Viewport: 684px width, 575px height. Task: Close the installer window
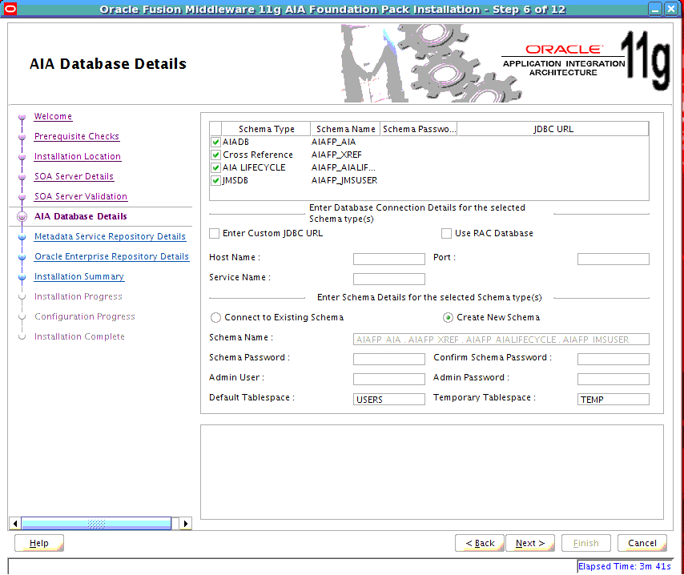pos(671,9)
